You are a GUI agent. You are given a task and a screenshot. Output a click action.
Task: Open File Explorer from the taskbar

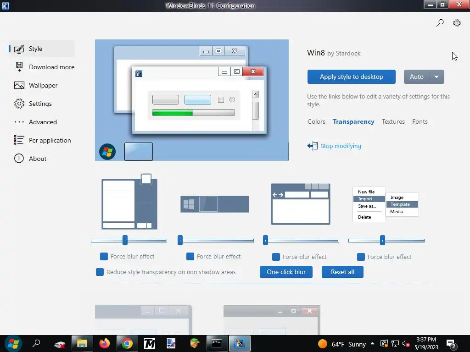tap(82, 343)
